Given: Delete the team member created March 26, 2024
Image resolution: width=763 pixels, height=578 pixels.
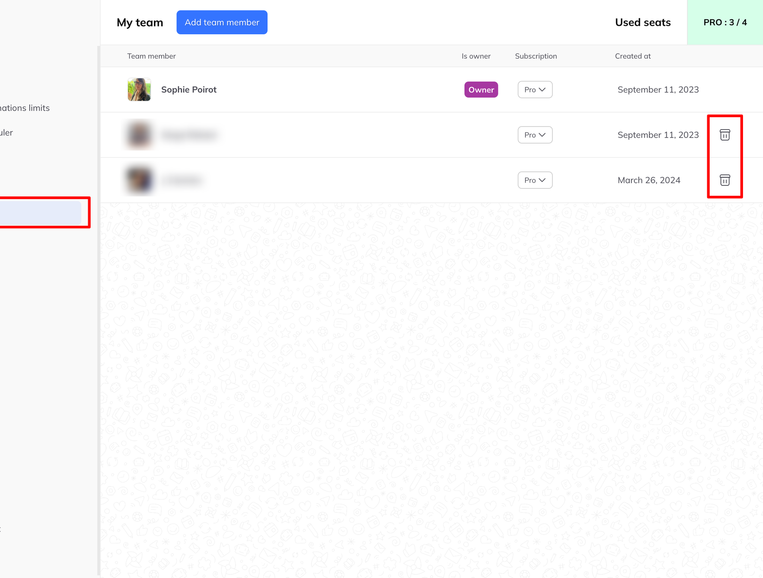Looking at the screenshot, I should point(725,180).
